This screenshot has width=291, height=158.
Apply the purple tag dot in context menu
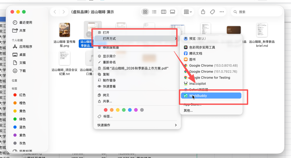coord(136,110)
